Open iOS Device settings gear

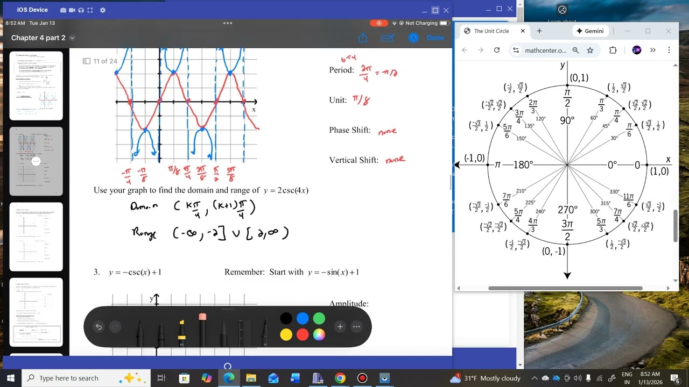point(103,10)
